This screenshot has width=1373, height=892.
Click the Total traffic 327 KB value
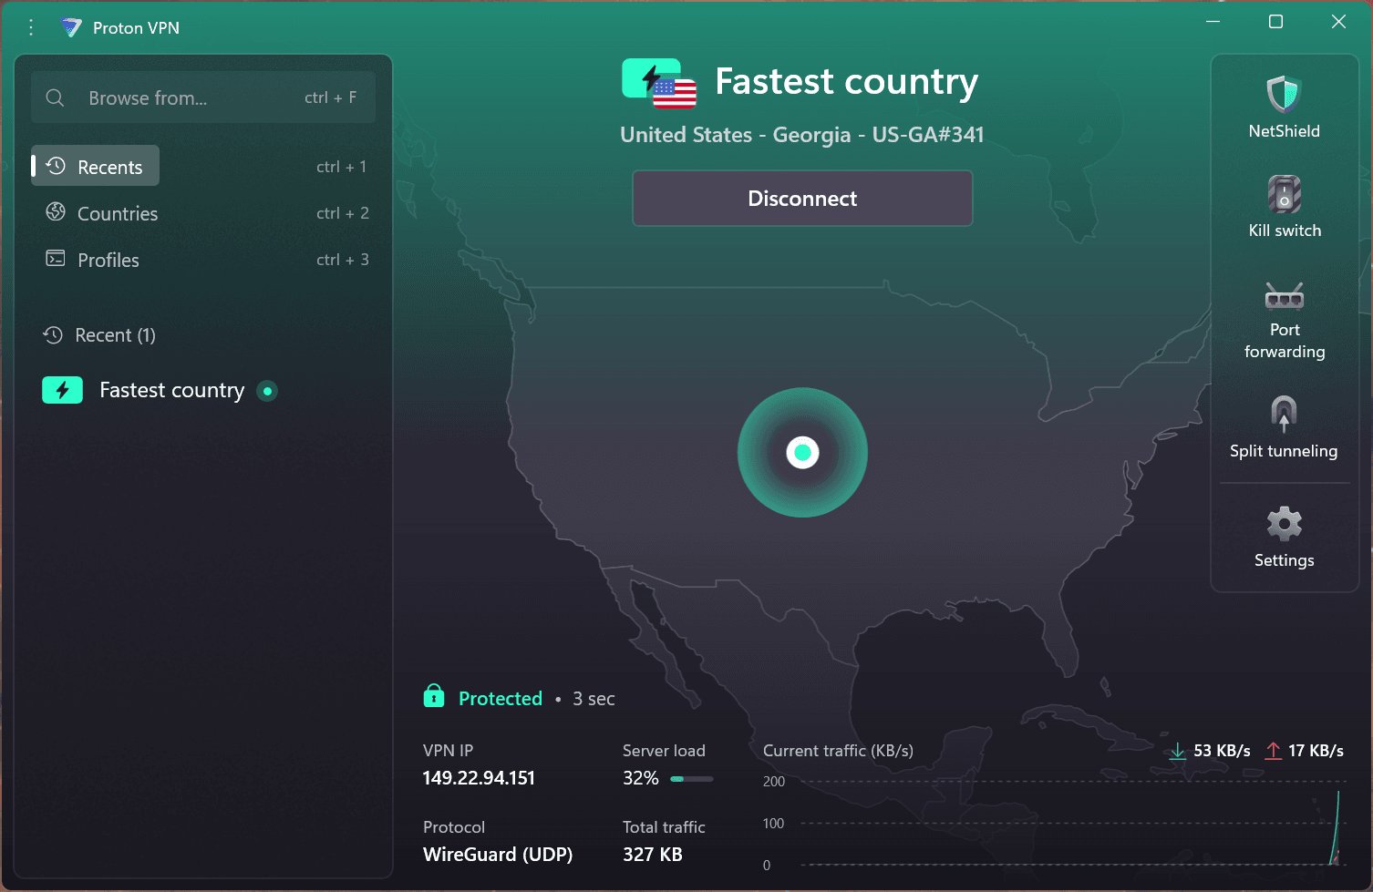tap(653, 855)
